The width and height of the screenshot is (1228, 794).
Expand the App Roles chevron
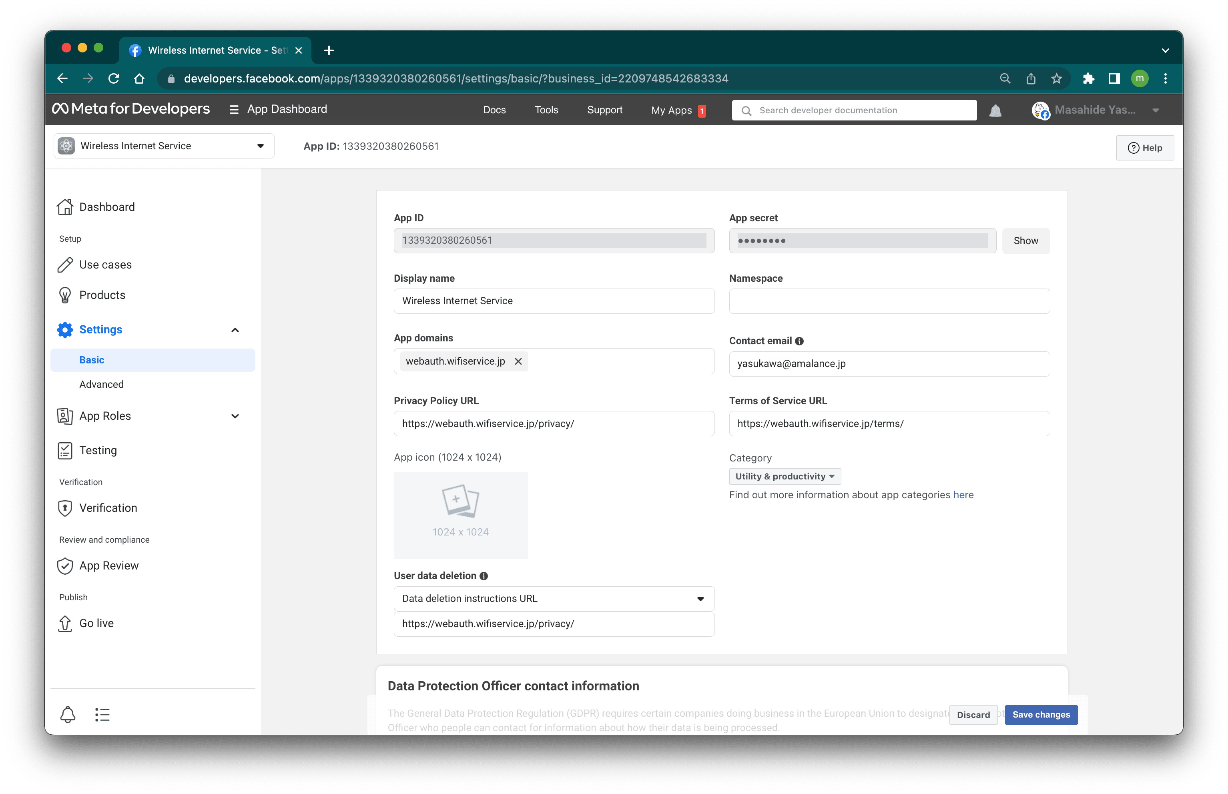pos(235,416)
